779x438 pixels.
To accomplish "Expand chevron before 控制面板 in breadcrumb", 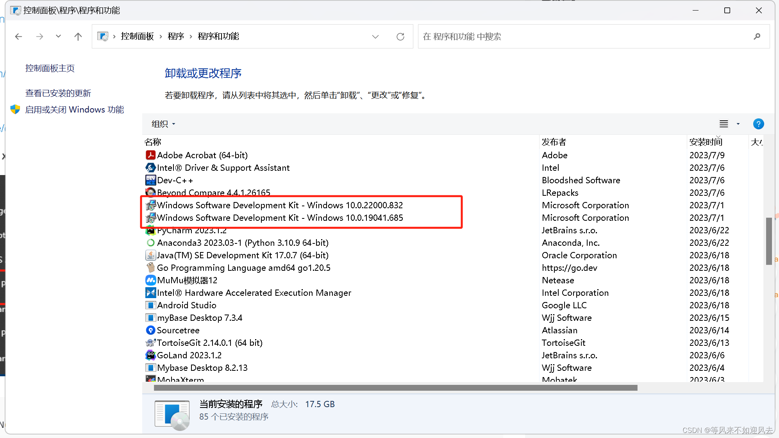I will (x=114, y=36).
